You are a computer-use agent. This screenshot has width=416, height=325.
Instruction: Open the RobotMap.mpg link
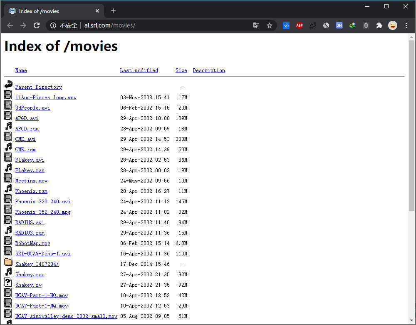(x=32, y=243)
